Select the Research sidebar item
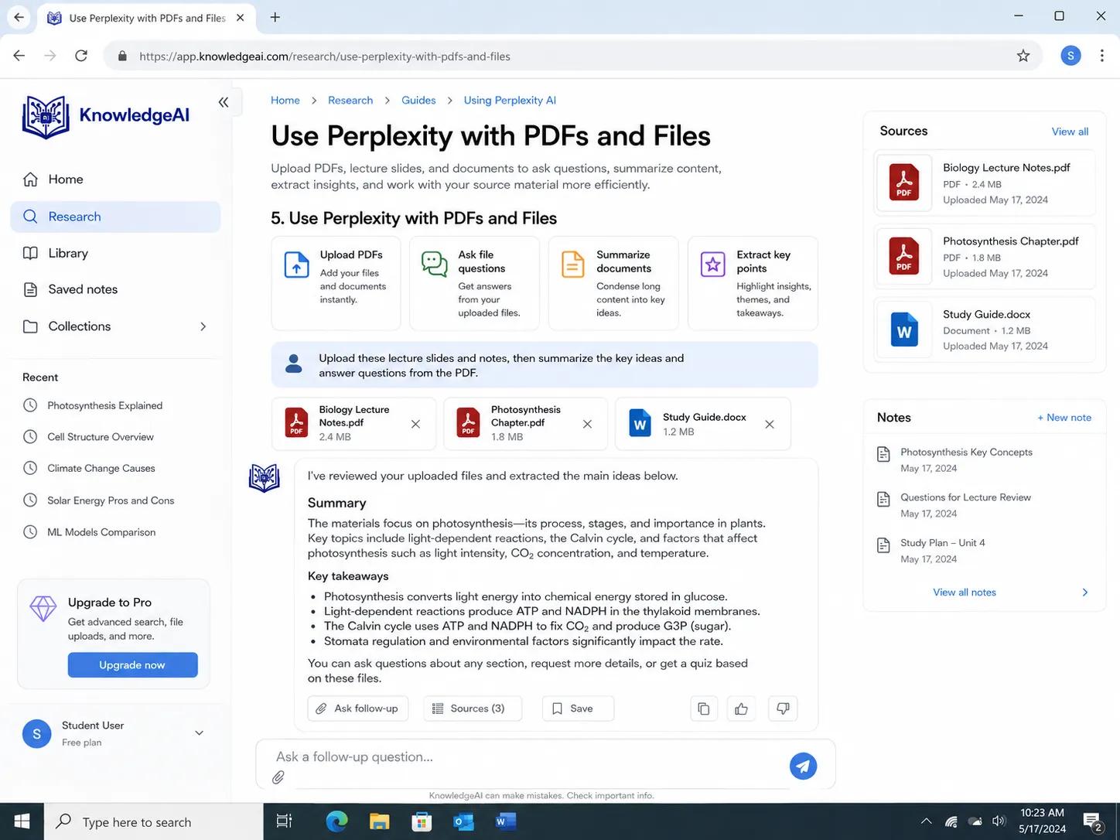Viewport: 1120px width, 840px height. point(115,217)
